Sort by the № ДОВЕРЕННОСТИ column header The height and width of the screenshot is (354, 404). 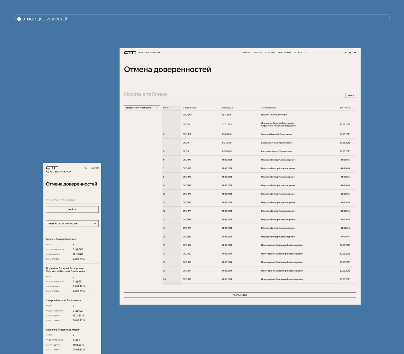[x=191, y=108]
